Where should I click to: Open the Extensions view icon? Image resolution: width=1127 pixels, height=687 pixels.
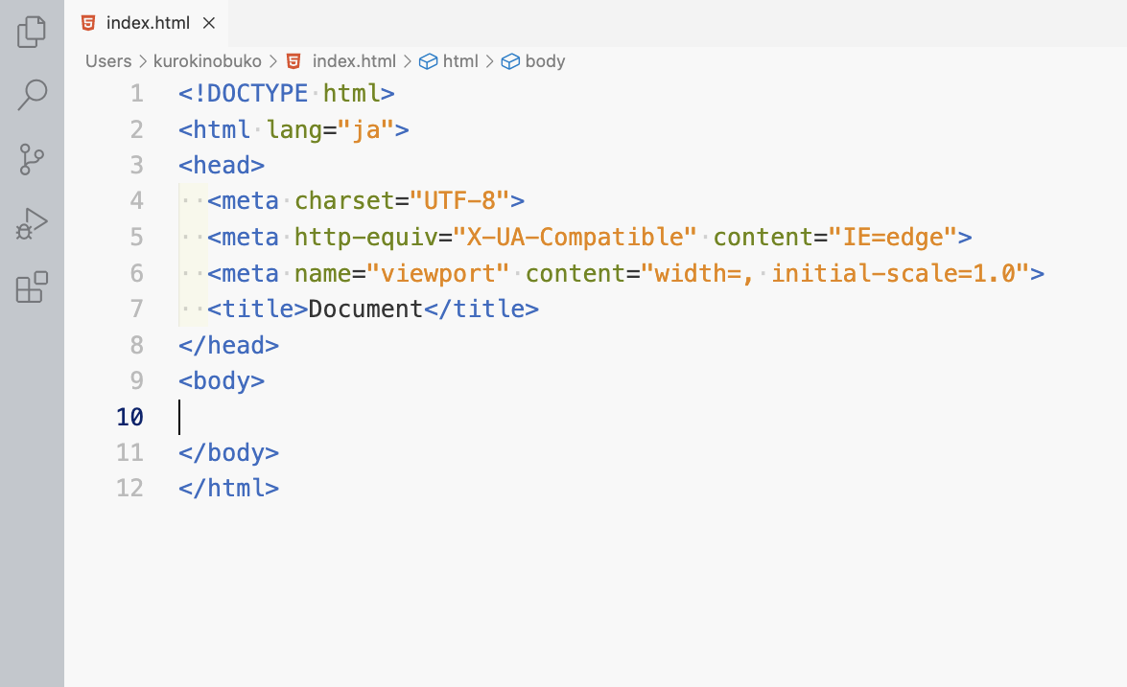pos(32,287)
